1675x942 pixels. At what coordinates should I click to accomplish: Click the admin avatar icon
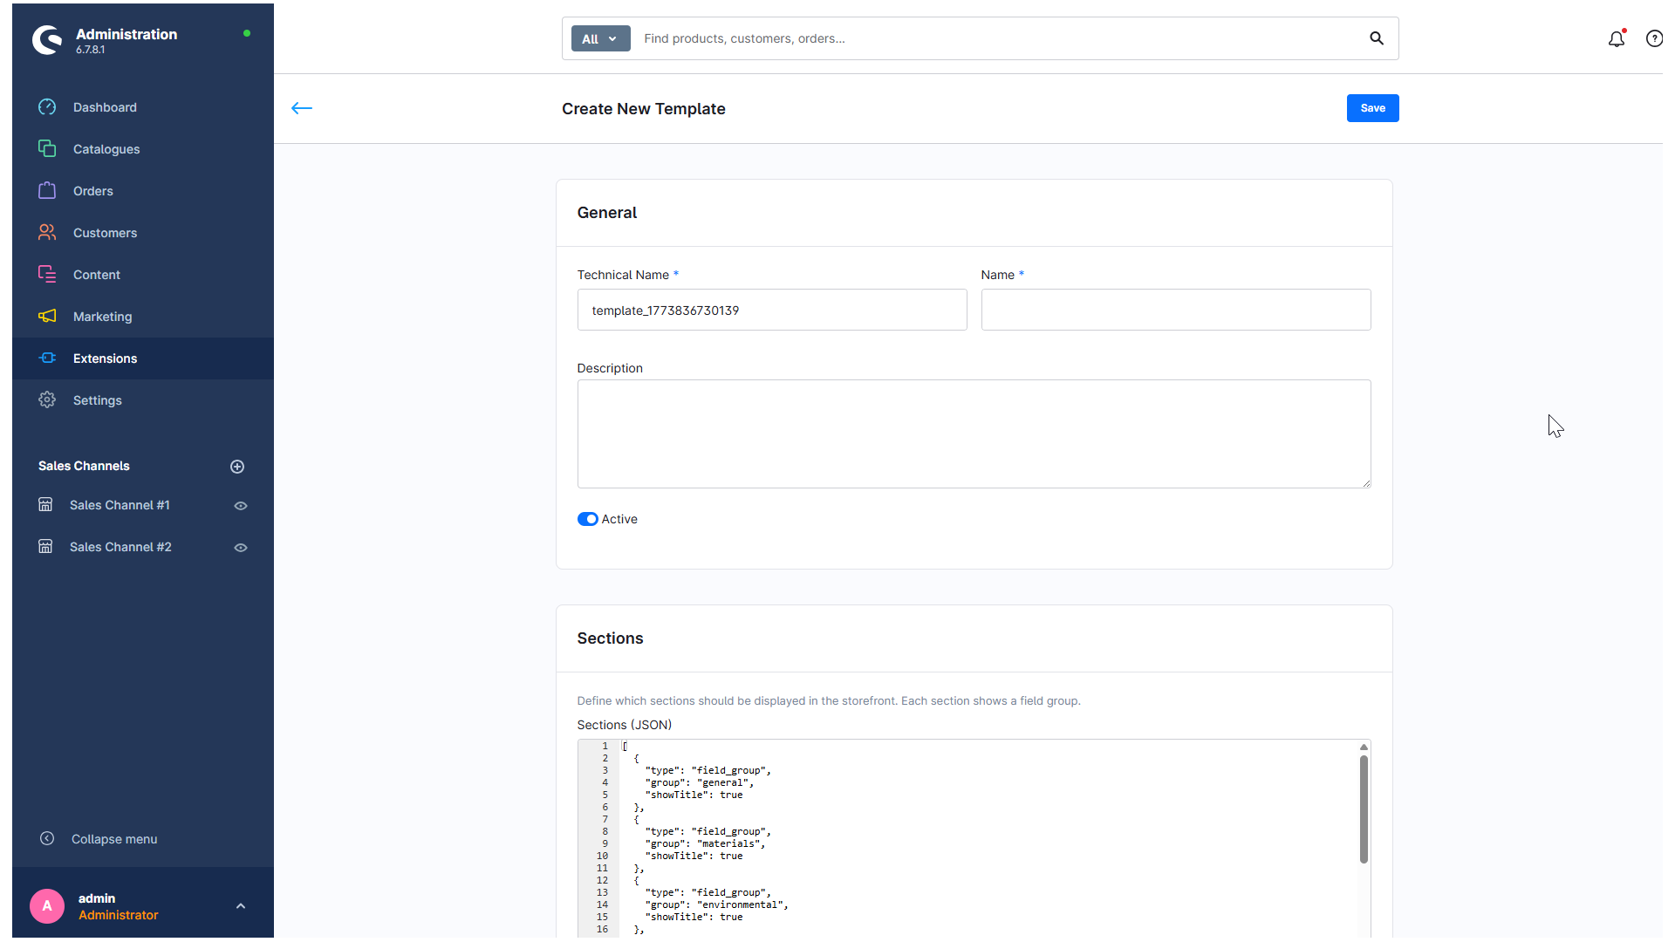click(x=47, y=906)
